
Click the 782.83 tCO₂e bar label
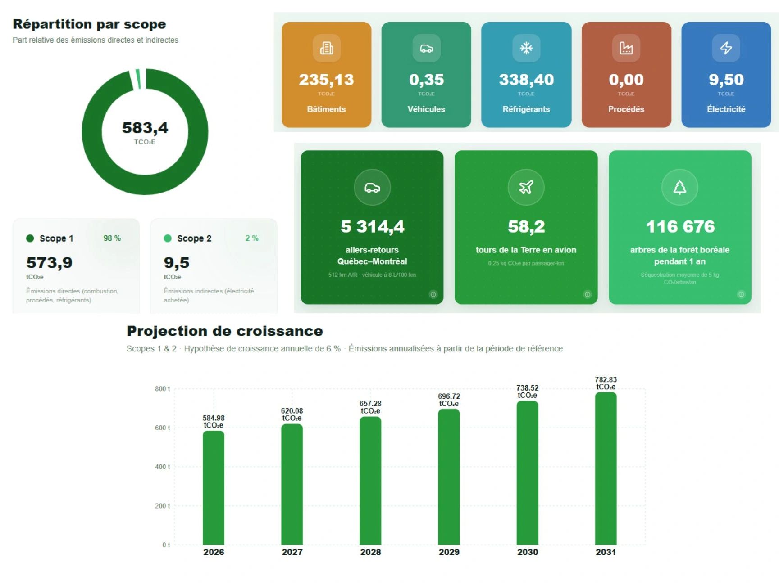(x=606, y=383)
